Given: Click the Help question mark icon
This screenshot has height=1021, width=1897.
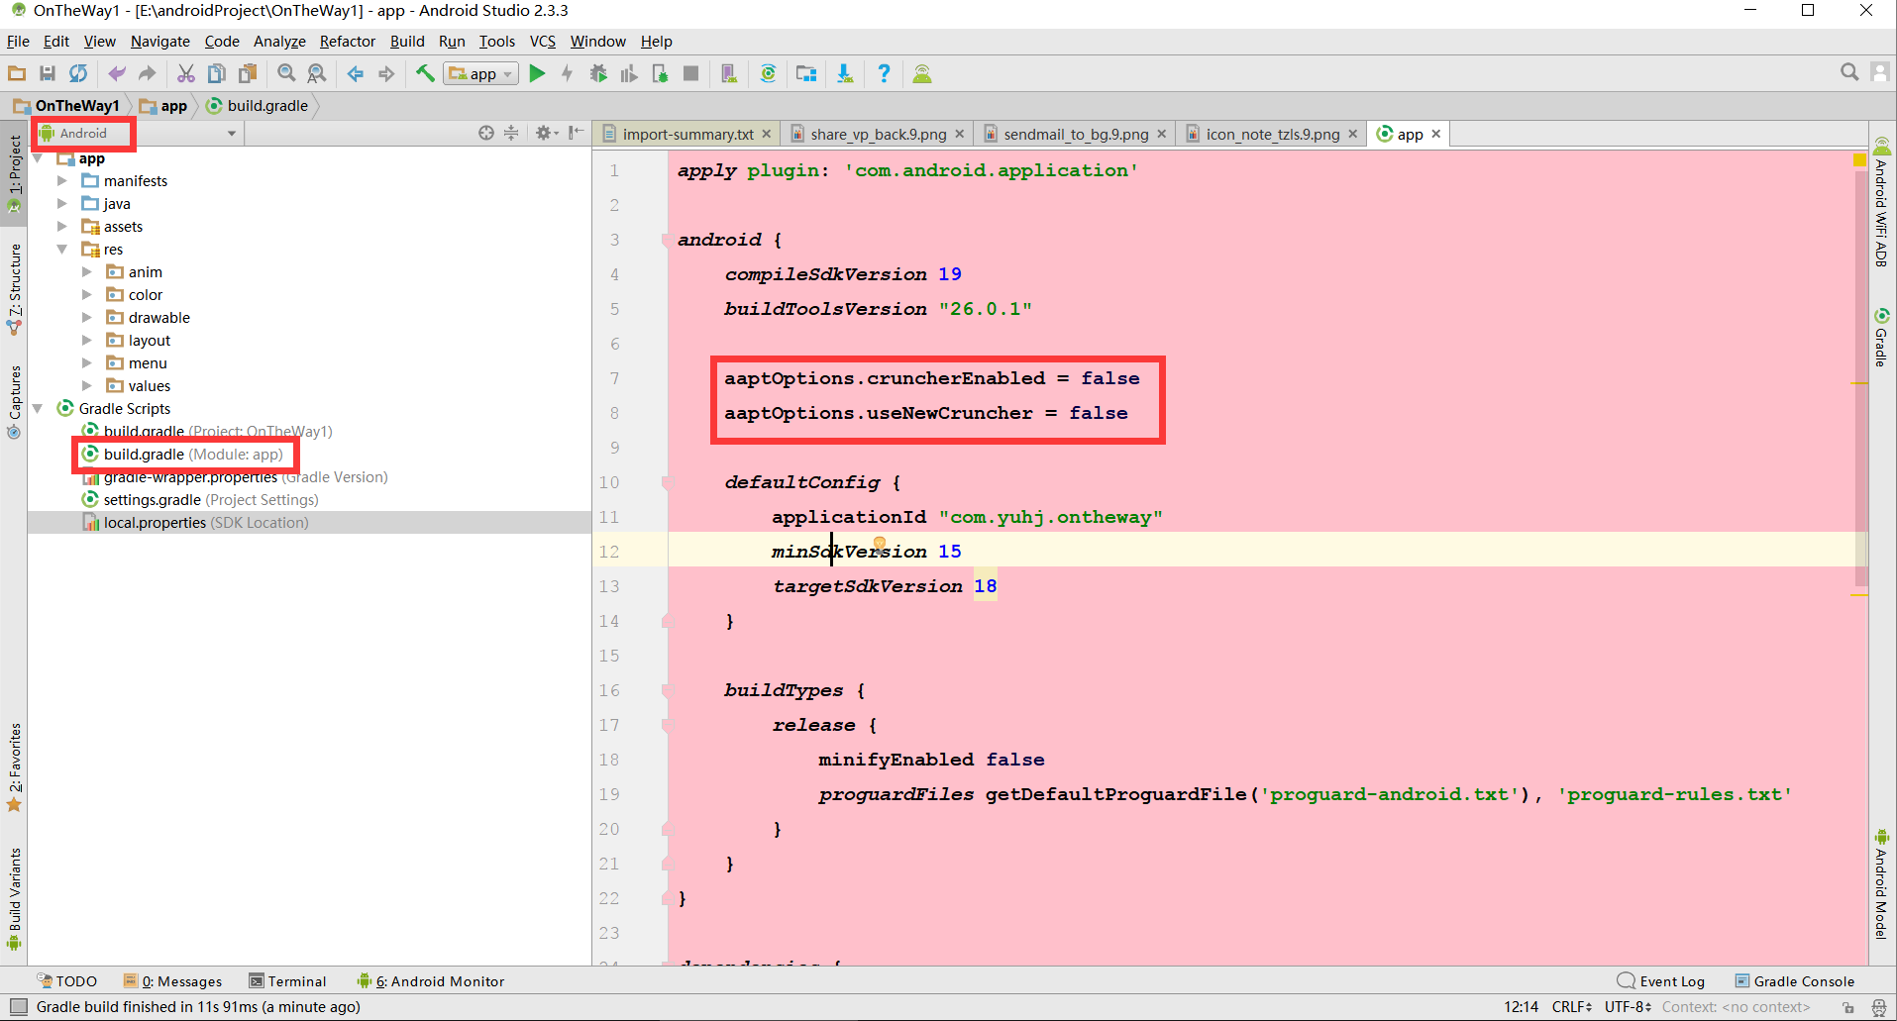Looking at the screenshot, I should [884, 73].
